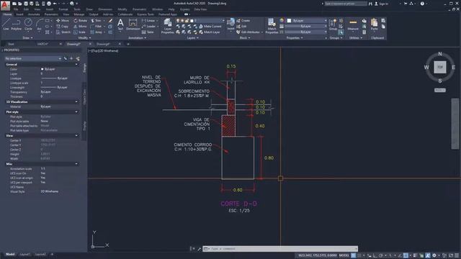Click Sign In button in title bar
This screenshot has height=259, width=461.
tap(381, 4)
